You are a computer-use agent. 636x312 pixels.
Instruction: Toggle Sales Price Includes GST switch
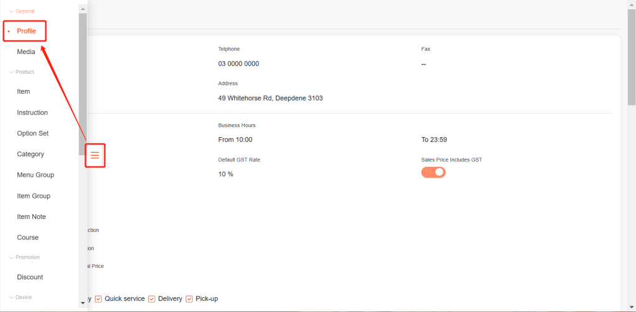[x=434, y=172]
